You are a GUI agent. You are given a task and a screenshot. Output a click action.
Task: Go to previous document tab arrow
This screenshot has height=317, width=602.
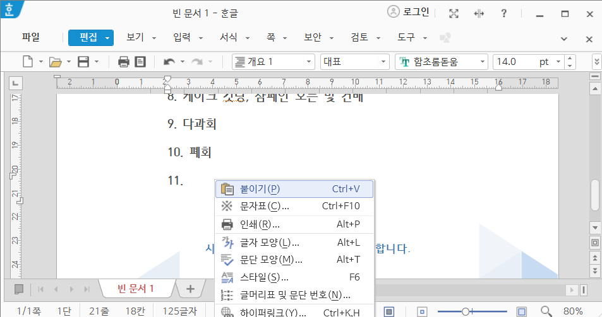(56, 289)
